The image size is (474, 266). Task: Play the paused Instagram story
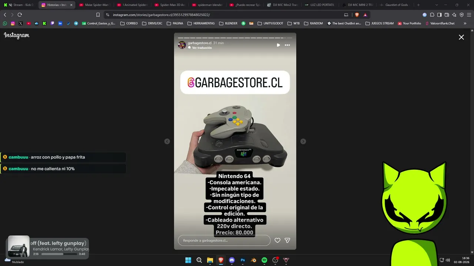[x=278, y=45]
